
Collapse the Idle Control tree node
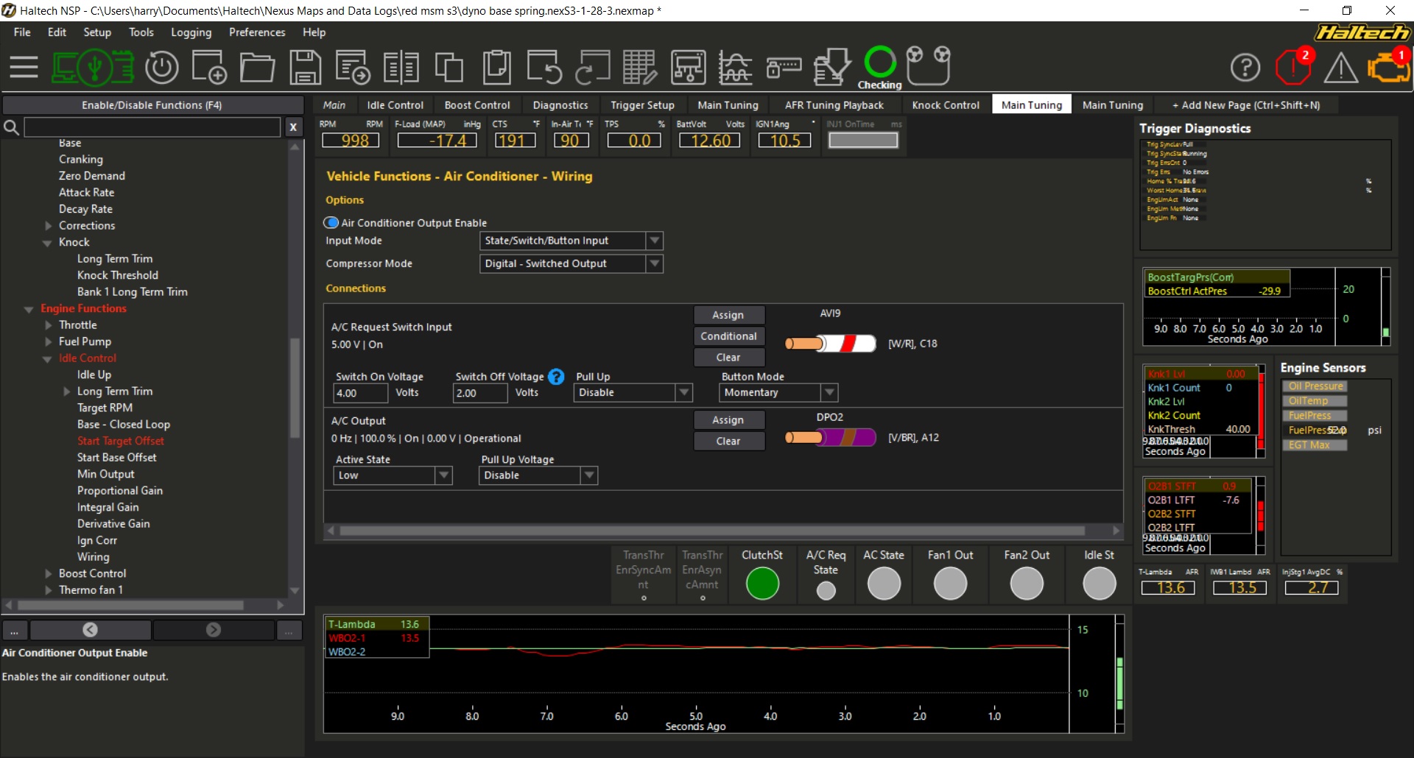47,359
